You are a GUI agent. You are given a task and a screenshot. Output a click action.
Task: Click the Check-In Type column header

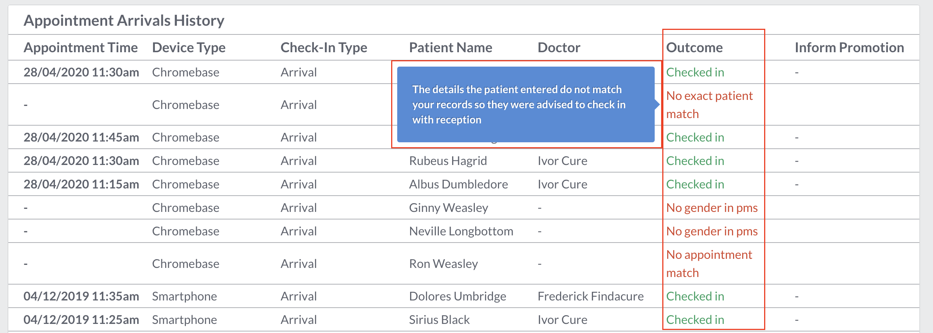click(x=324, y=48)
